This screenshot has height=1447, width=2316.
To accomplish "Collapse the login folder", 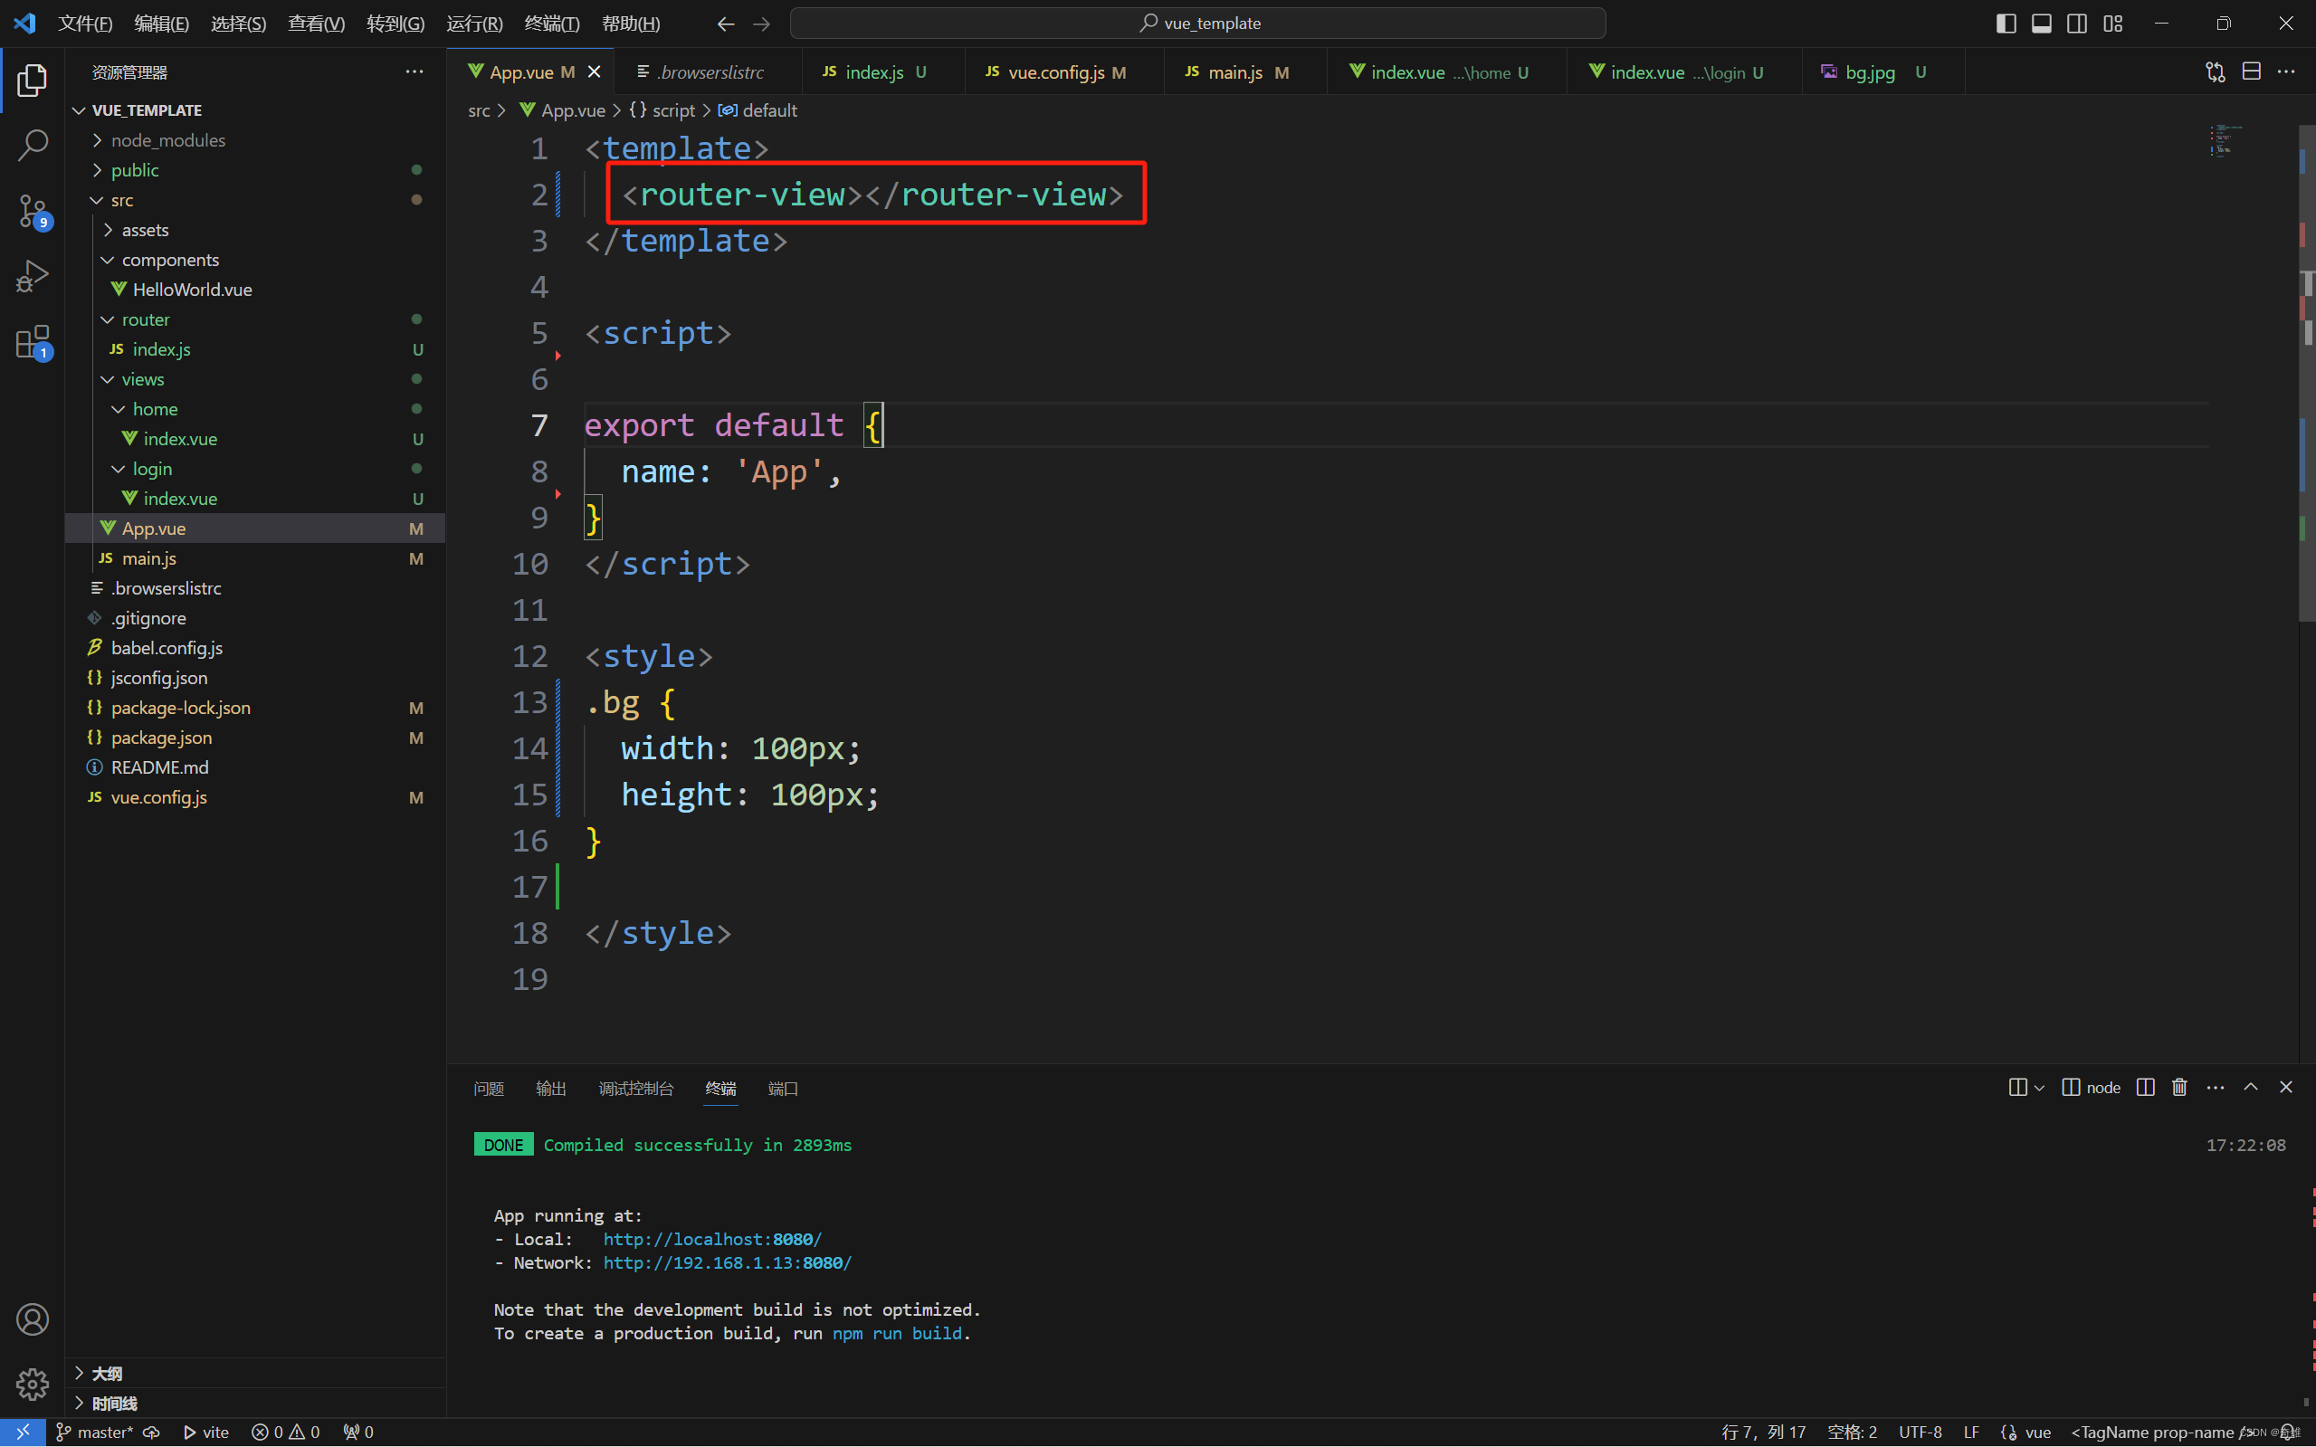I will click(x=254, y=468).
